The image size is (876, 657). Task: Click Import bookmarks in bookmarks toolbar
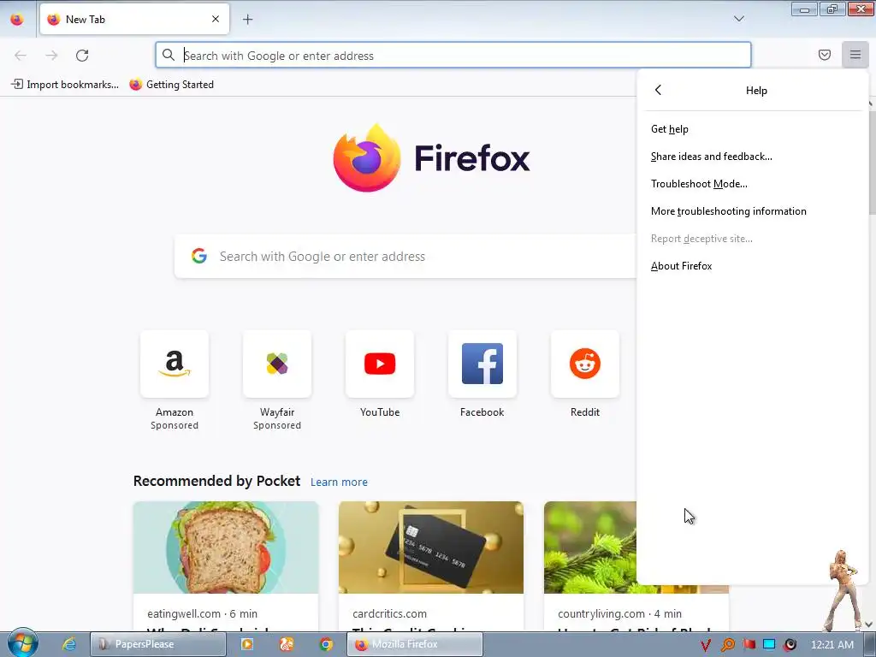tap(65, 85)
